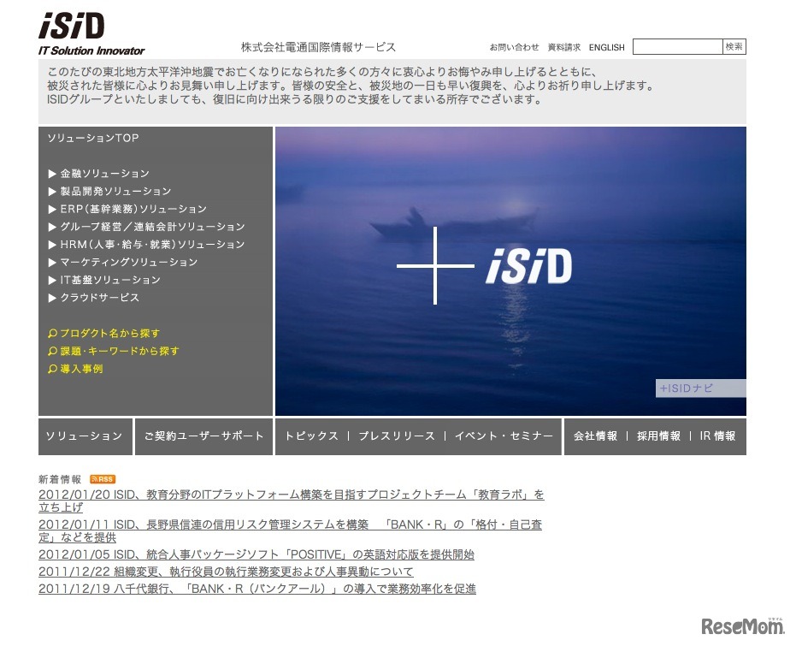The image size is (796, 646).
Task: Open 製品開発ソリューション link
Action: pyautogui.click(x=115, y=192)
